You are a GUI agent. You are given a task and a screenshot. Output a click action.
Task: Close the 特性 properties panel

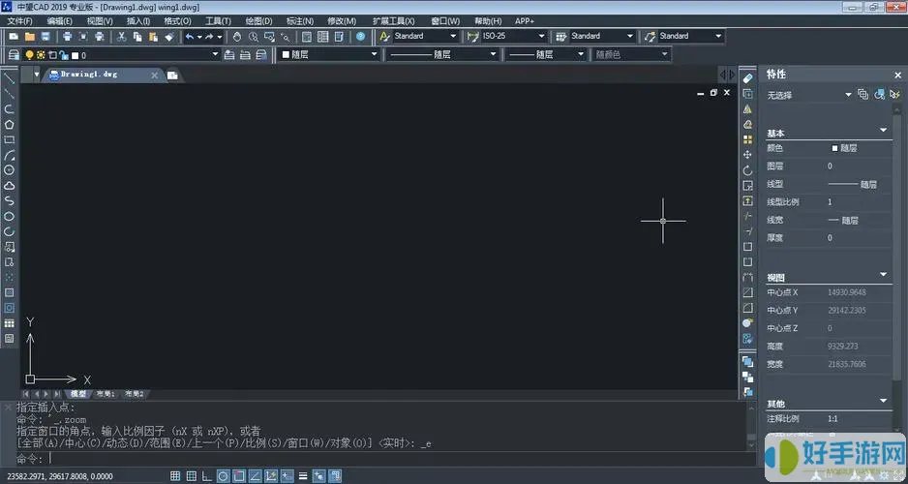point(897,76)
